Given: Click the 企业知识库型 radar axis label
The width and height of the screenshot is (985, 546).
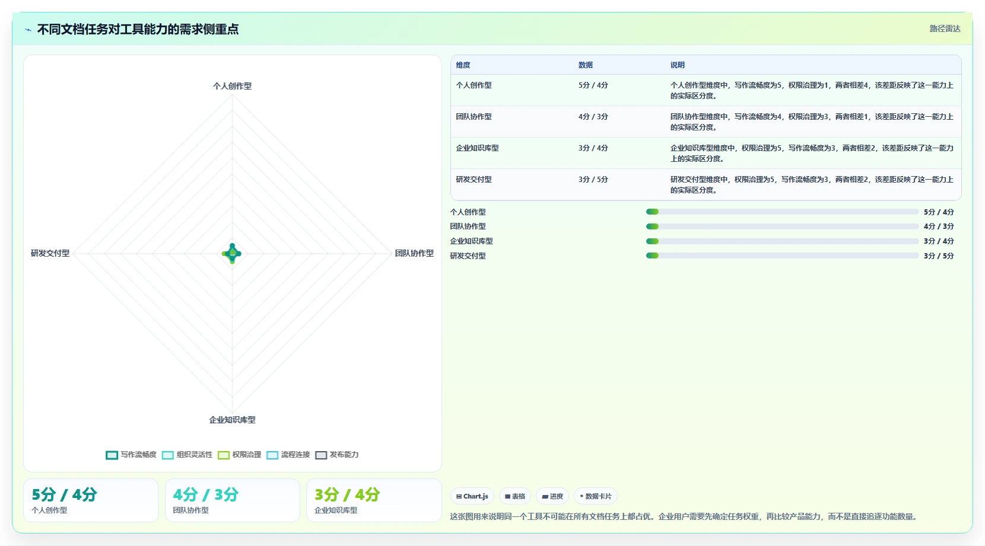Looking at the screenshot, I should [232, 420].
